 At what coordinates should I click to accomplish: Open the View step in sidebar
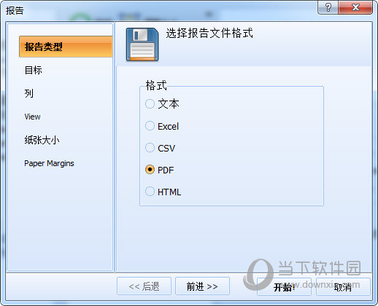click(x=32, y=117)
